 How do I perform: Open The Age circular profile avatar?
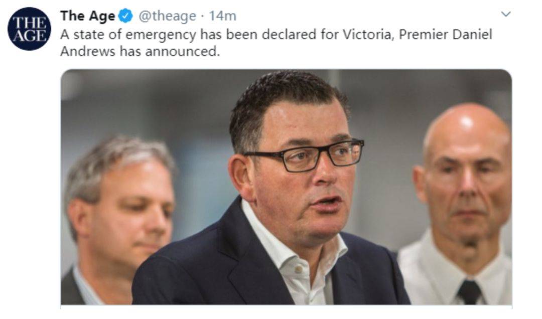[x=29, y=29]
